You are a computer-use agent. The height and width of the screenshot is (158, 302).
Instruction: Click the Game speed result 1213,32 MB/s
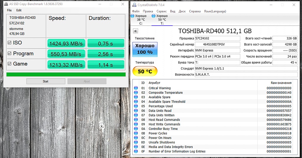tap(66, 65)
